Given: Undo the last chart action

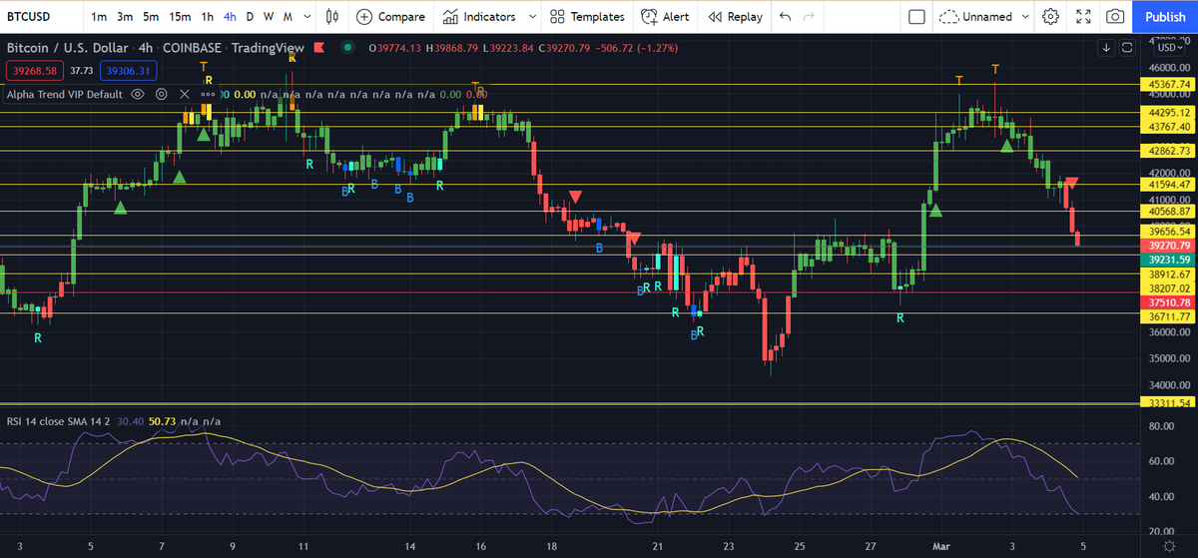Looking at the screenshot, I should click(785, 17).
